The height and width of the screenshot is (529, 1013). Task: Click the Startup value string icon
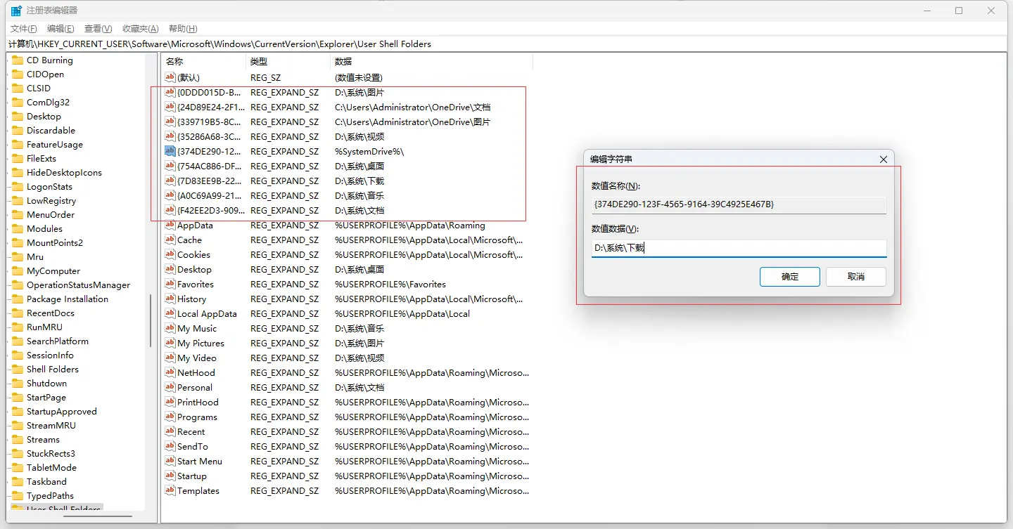(x=170, y=476)
